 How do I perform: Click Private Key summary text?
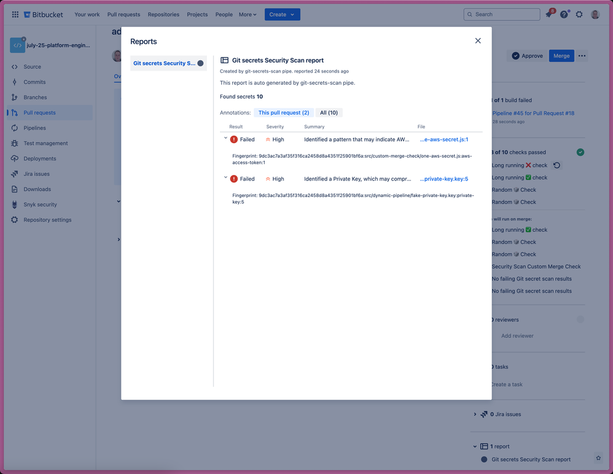point(357,179)
